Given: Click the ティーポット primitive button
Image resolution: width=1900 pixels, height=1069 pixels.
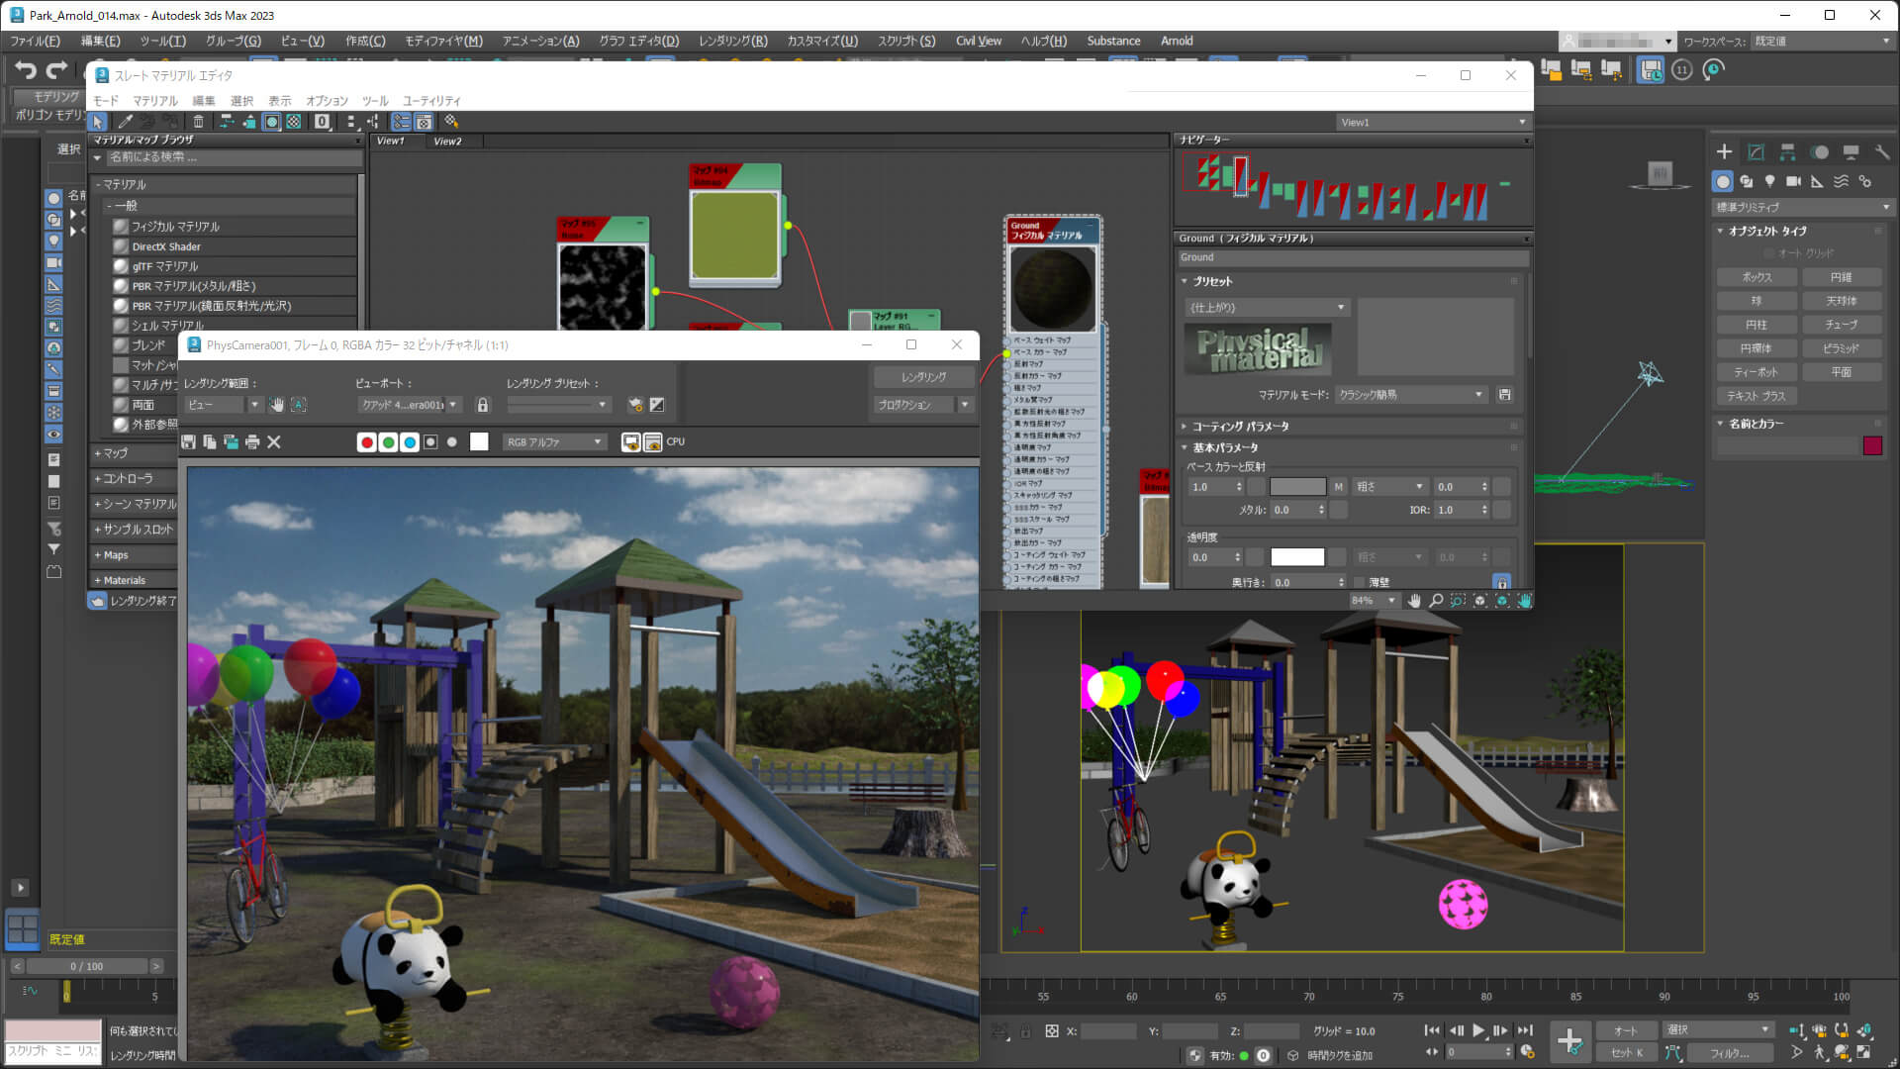Looking at the screenshot, I should [x=1756, y=372].
